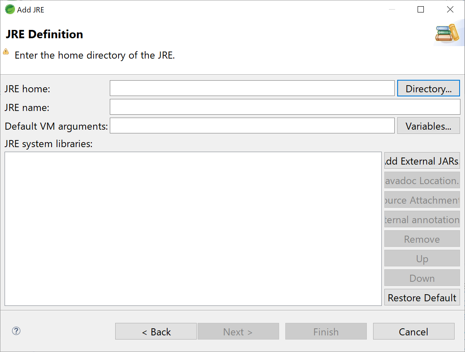465x352 pixels.
Task: Click the Source Attachment button
Action: (x=422, y=200)
